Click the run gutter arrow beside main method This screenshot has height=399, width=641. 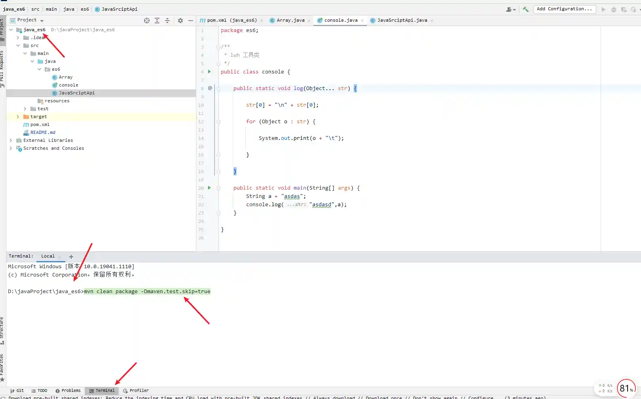click(209, 188)
